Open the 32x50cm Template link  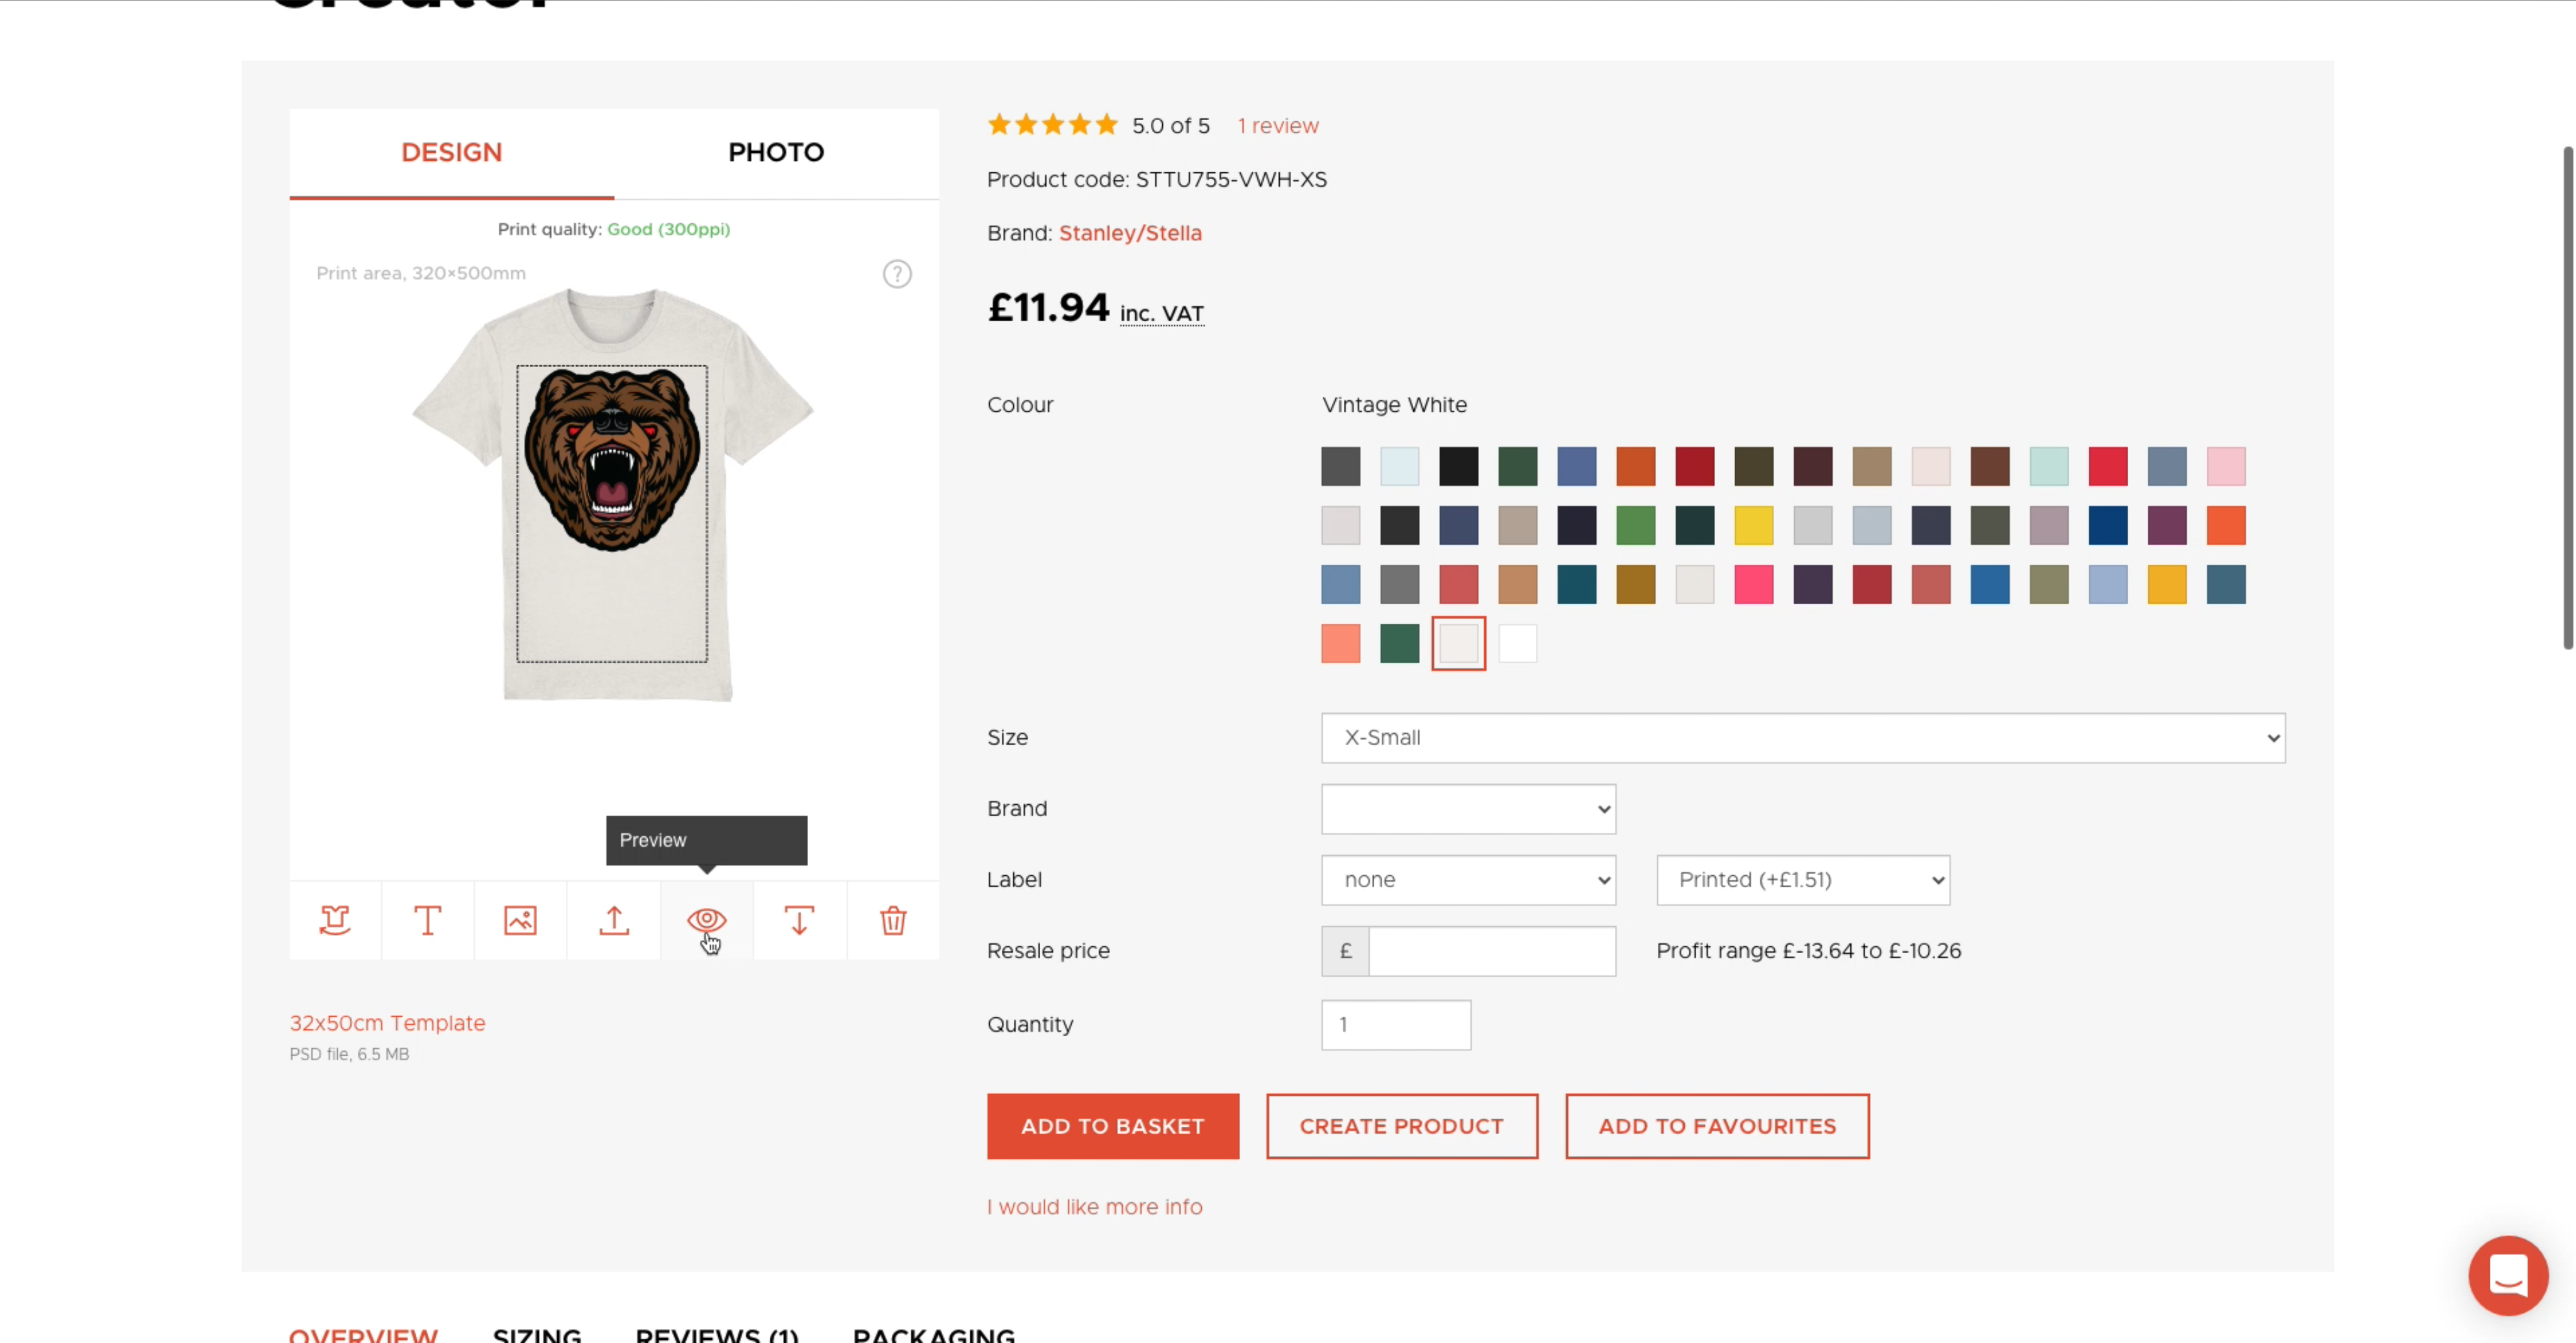[387, 1023]
